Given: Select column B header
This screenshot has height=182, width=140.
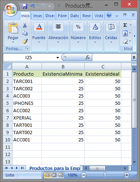Looking at the screenshot, I should [x=63, y=67].
